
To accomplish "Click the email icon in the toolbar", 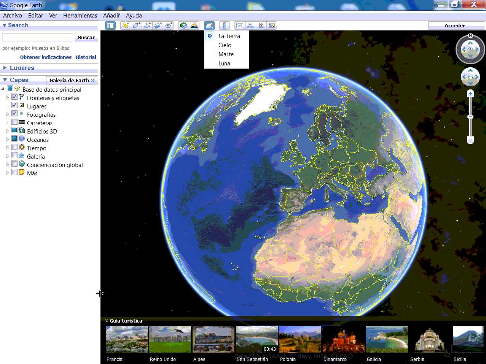I will coord(239,25).
